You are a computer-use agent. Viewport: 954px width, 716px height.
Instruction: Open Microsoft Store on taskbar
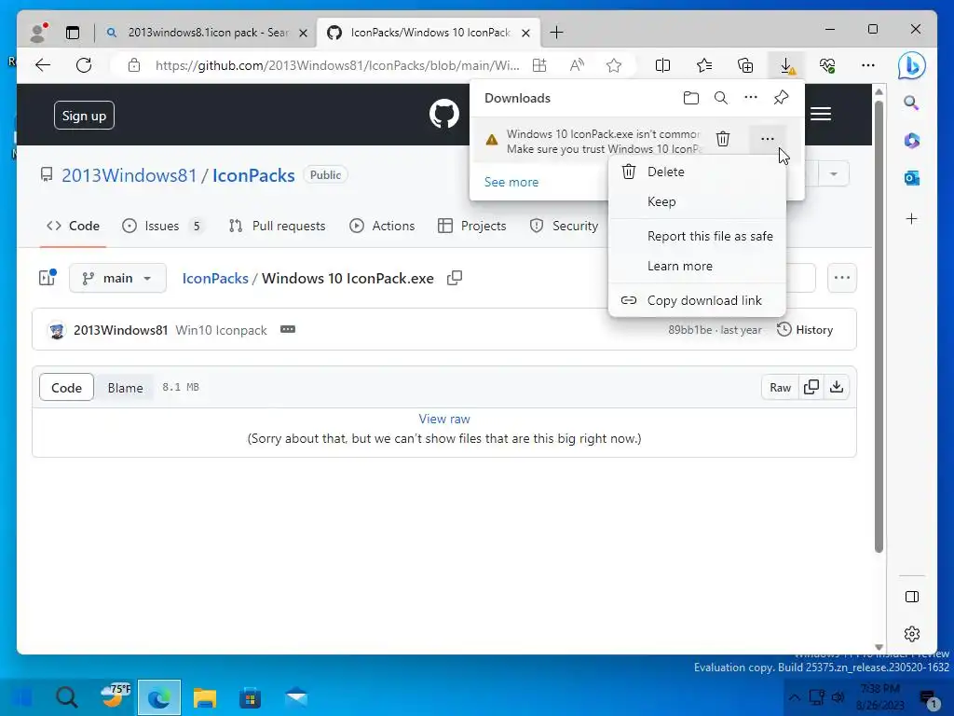[x=250, y=697]
